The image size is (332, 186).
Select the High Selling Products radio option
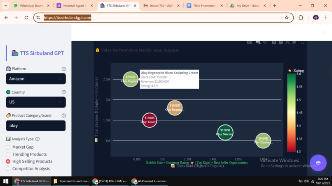tap(8, 161)
